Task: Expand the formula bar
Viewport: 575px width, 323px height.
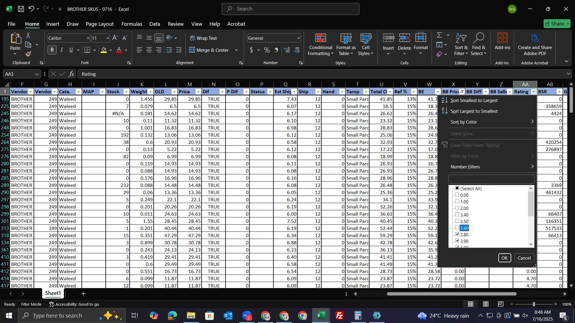Action: coord(568,74)
